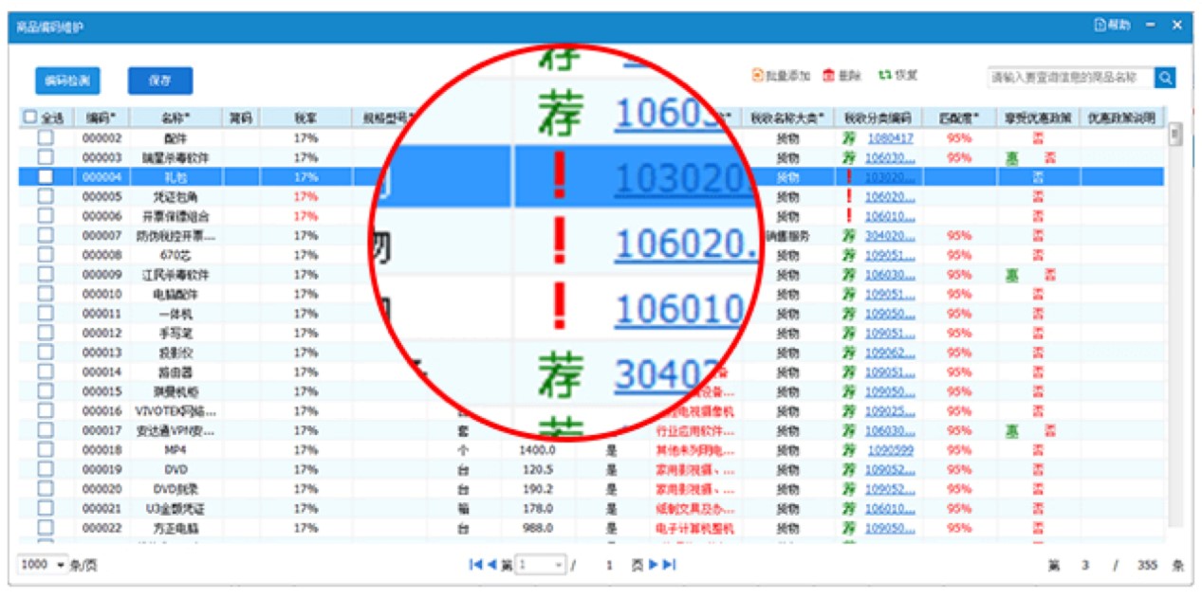
Task: Click green 荐 icon in row 000018
Action: (x=849, y=450)
